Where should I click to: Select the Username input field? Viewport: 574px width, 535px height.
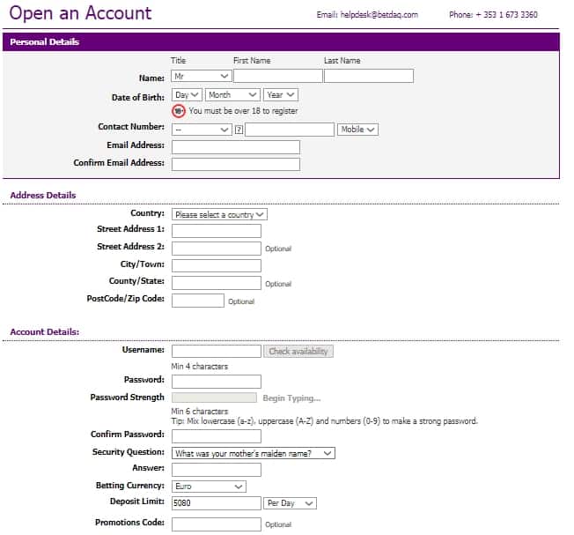pyautogui.click(x=217, y=352)
